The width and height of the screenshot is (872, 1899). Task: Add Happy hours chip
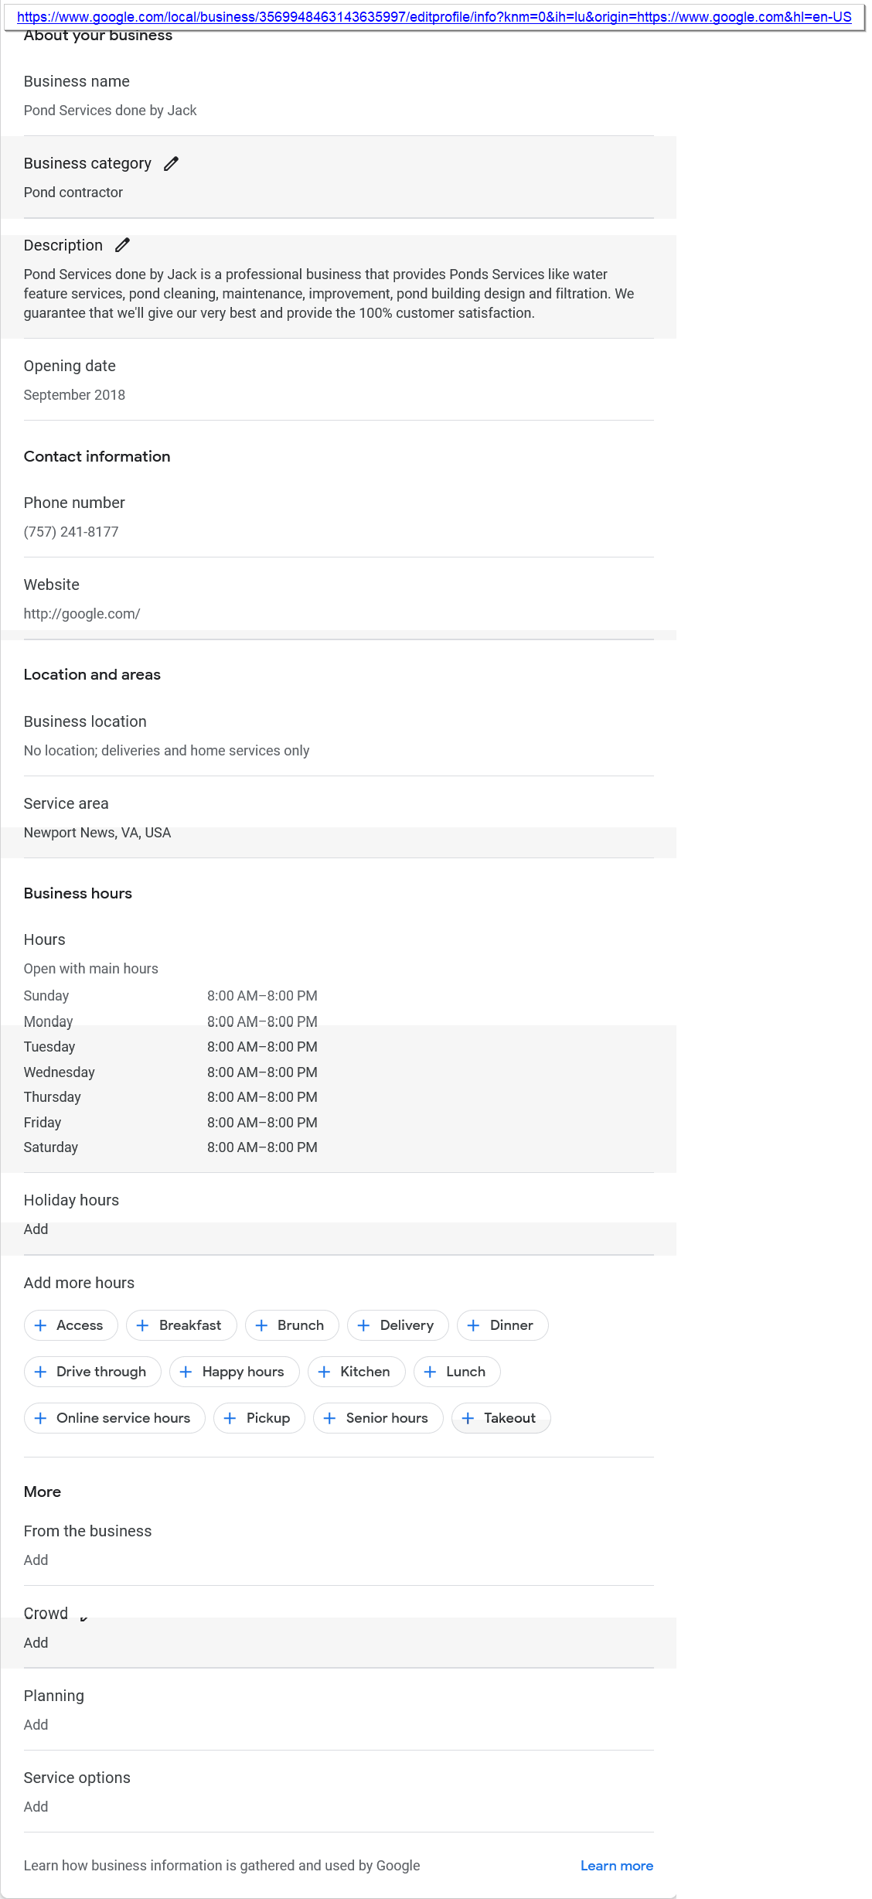point(233,1372)
